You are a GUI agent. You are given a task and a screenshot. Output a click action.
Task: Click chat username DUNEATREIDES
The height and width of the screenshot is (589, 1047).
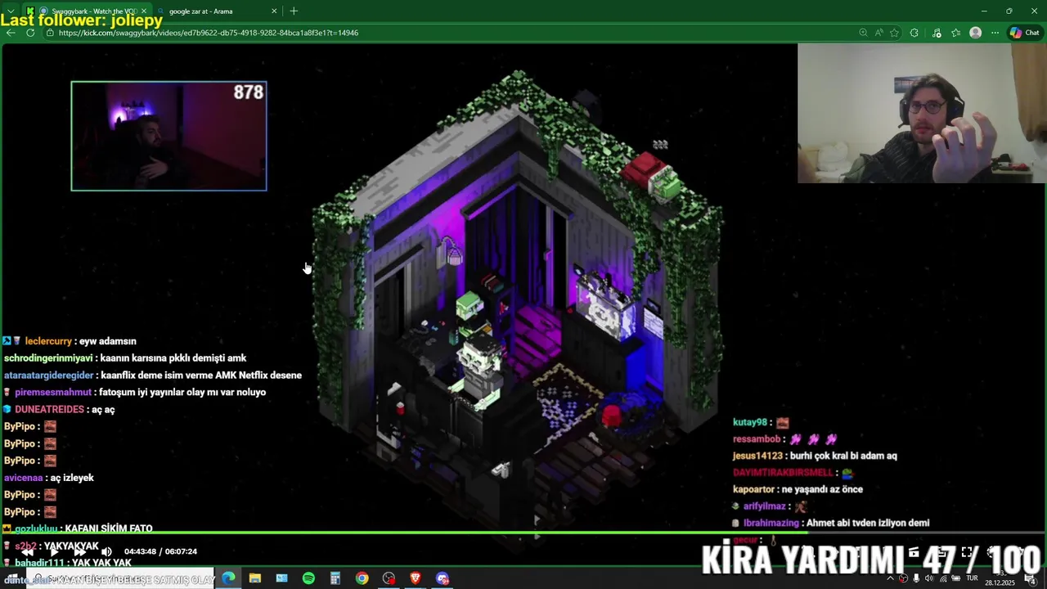click(49, 410)
